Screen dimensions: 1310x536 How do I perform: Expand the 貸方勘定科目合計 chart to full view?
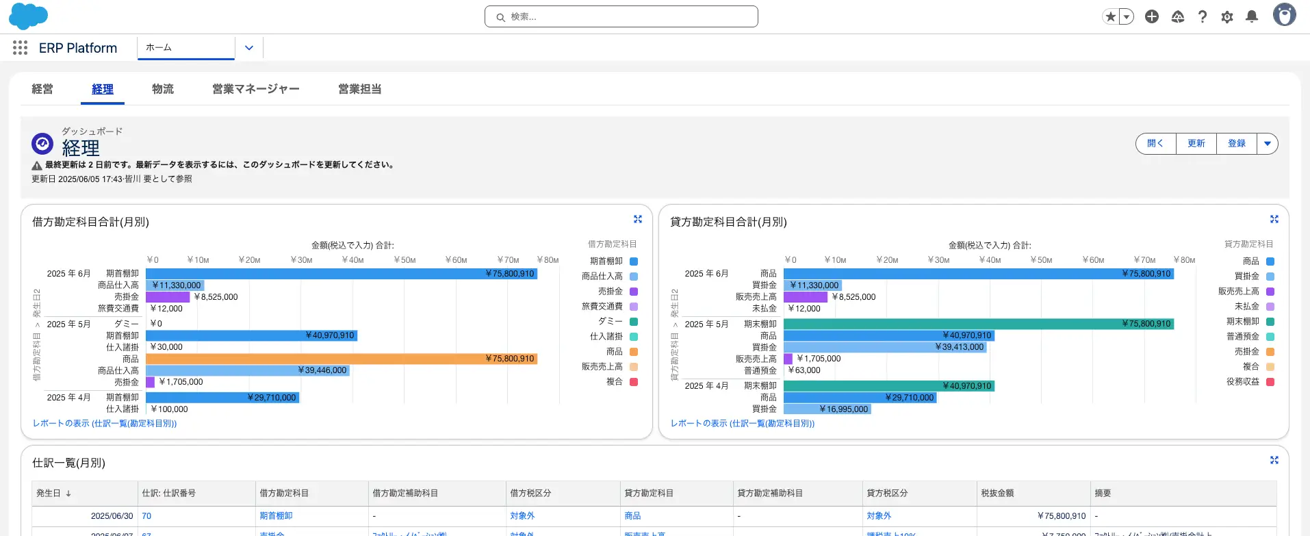pyautogui.click(x=1274, y=219)
